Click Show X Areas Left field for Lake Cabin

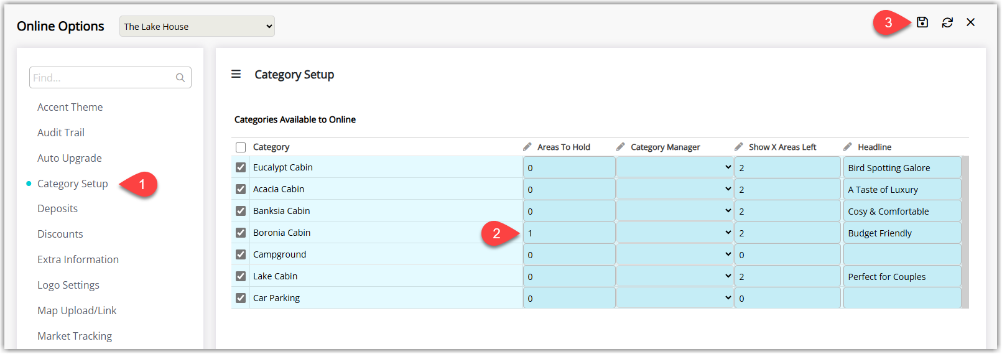click(787, 276)
